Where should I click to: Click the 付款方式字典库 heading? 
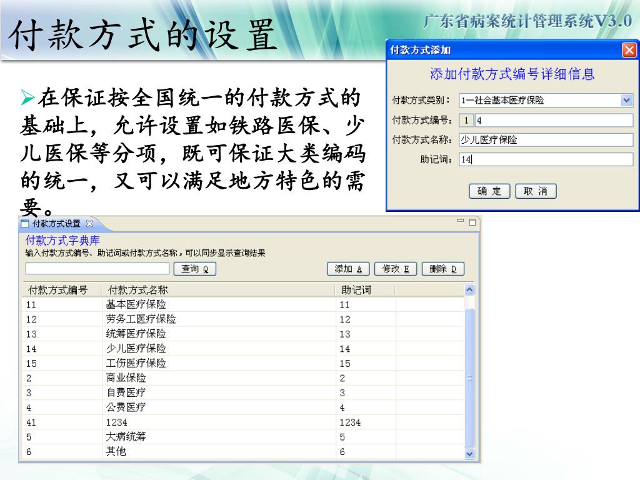(62, 241)
